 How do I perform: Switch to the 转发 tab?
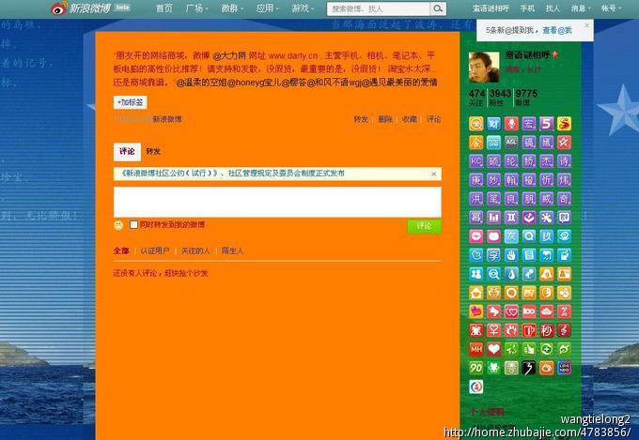point(153,151)
